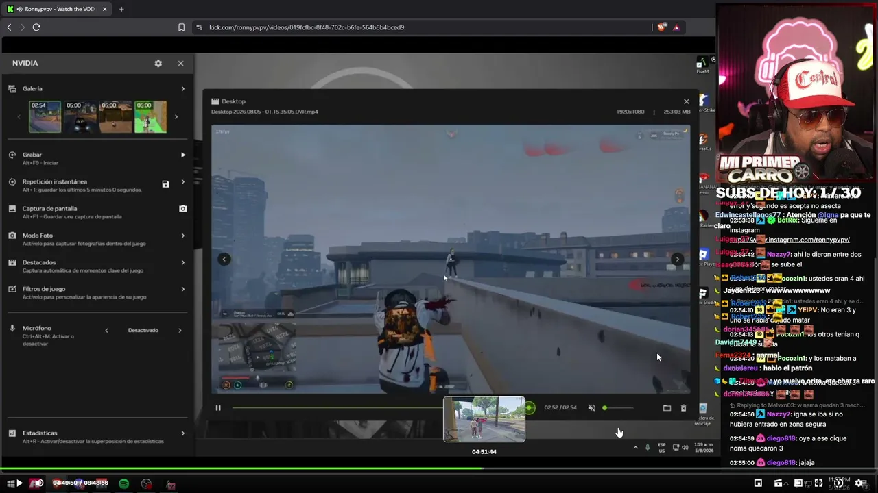Open the clip's file location folder icon
This screenshot has width=878, height=493.
(667, 407)
